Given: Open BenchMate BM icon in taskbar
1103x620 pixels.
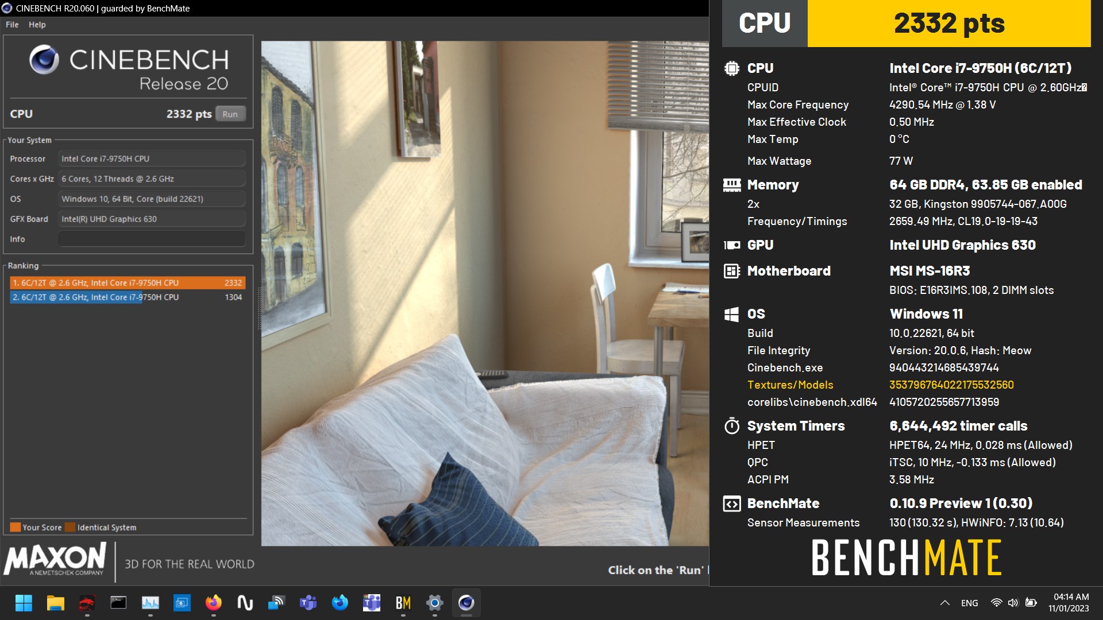Looking at the screenshot, I should 403,603.
